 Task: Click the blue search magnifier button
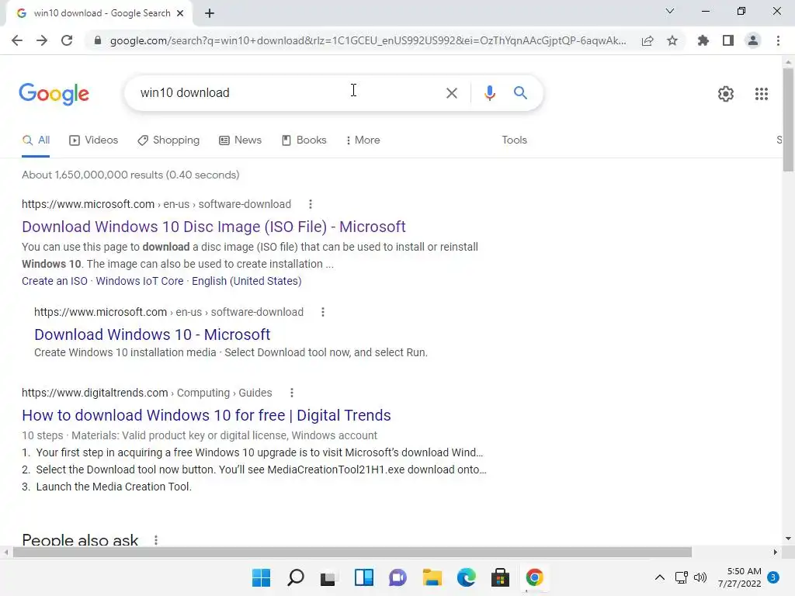(x=520, y=93)
